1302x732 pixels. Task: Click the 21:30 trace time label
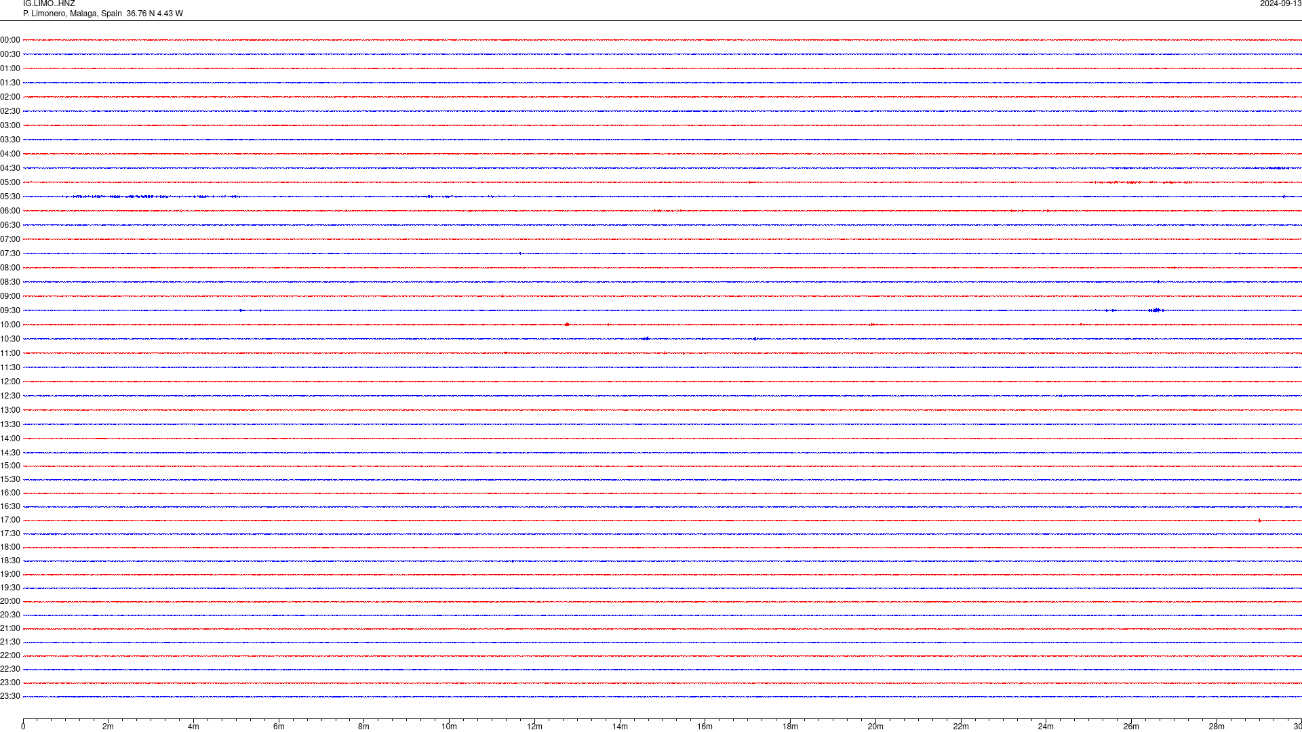pos(10,642)
